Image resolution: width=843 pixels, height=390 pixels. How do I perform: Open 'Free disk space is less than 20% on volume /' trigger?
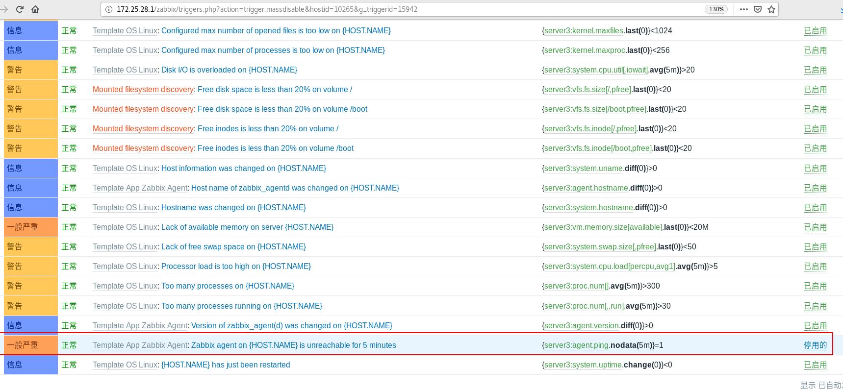click(x=275, y=89)
